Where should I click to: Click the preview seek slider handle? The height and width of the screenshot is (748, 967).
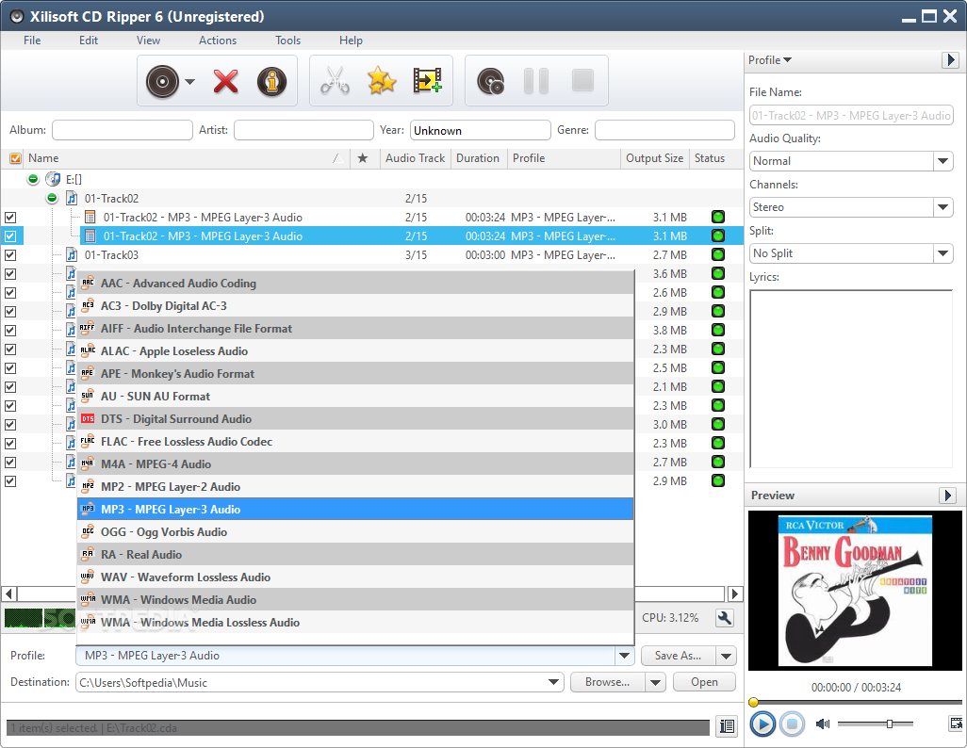point(753,702)
